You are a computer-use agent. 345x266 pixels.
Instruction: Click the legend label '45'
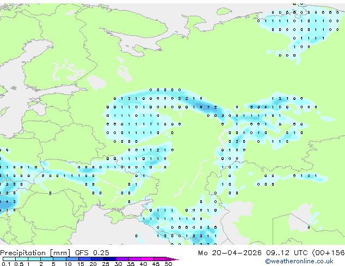(x=156, y=264)
